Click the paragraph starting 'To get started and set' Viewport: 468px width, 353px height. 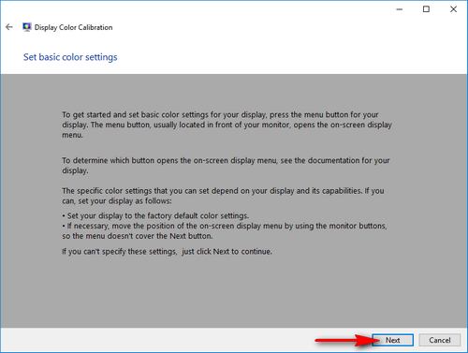tap(227, 125)
